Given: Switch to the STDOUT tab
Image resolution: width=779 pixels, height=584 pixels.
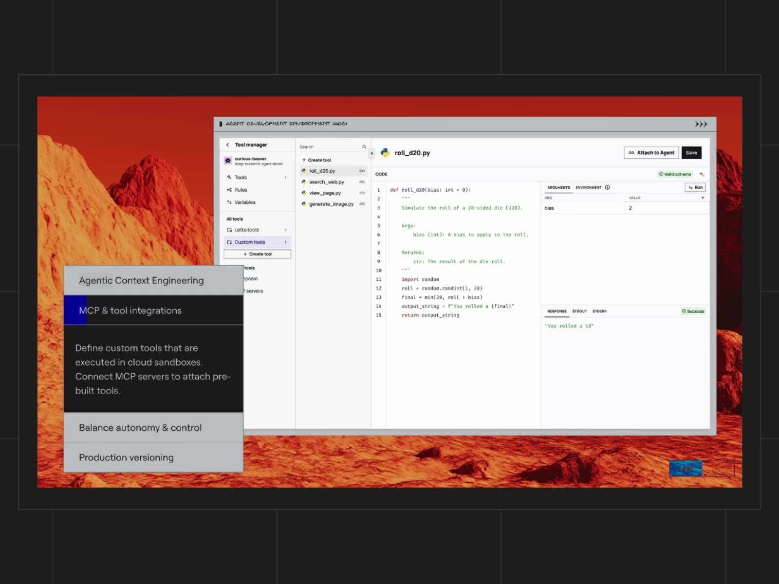Looking at the screenshot, I should pyautogui.click(x=579, y=311).
